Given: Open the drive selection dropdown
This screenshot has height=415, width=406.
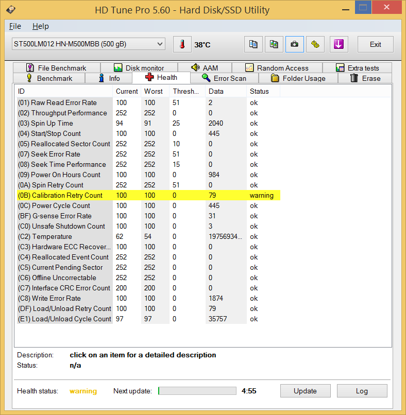Looking at the screenshot, I should (89, 44).
